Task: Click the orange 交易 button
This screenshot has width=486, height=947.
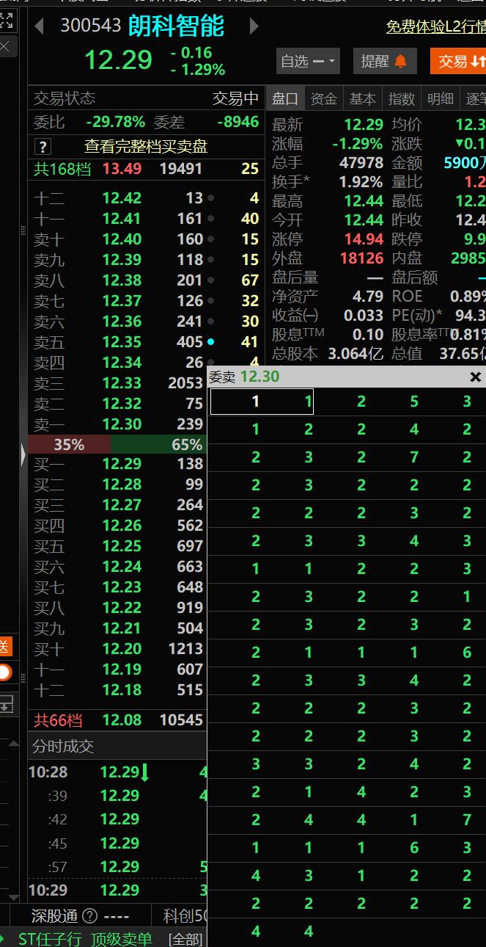Action: pyautogui.click(x=458, y=61)
